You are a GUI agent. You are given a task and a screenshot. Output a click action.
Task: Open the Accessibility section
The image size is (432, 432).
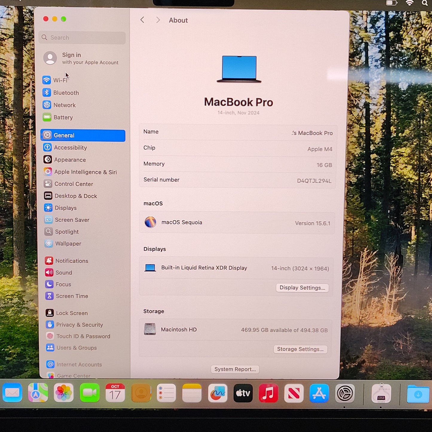pyautogui.click(x=71, y=147)
